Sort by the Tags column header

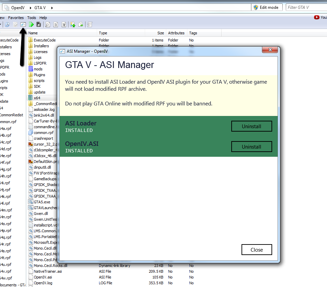click(204, 33)
